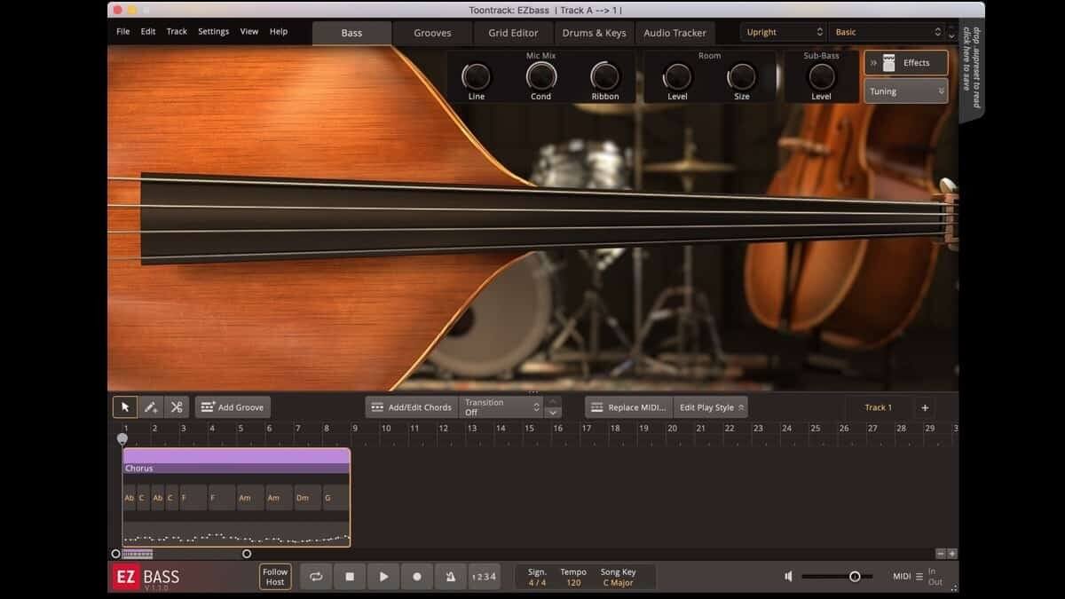Open the Transition dropdown

coord(501,406)
